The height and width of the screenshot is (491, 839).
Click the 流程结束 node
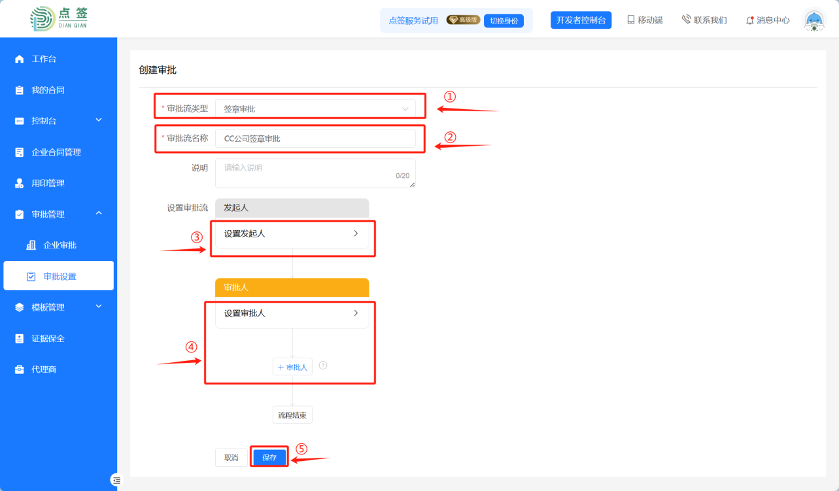point(292,415)
